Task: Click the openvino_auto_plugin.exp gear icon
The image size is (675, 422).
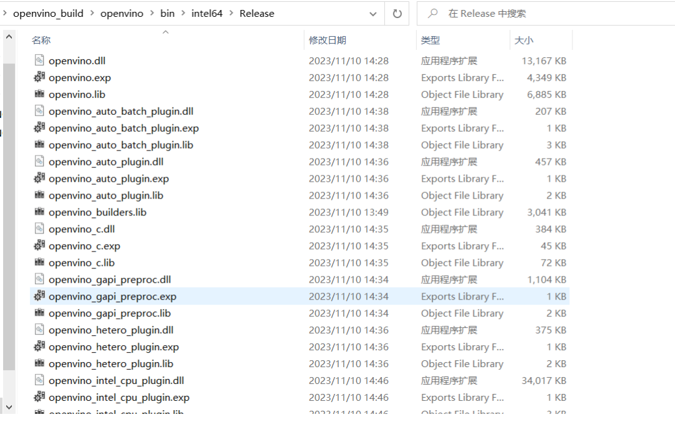Action: [x=39, y=178]
